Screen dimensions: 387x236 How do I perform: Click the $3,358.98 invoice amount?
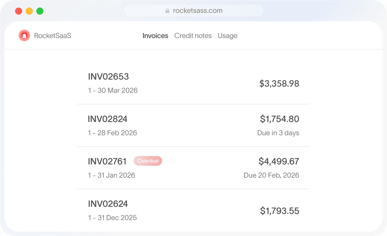tap(279, 84)
